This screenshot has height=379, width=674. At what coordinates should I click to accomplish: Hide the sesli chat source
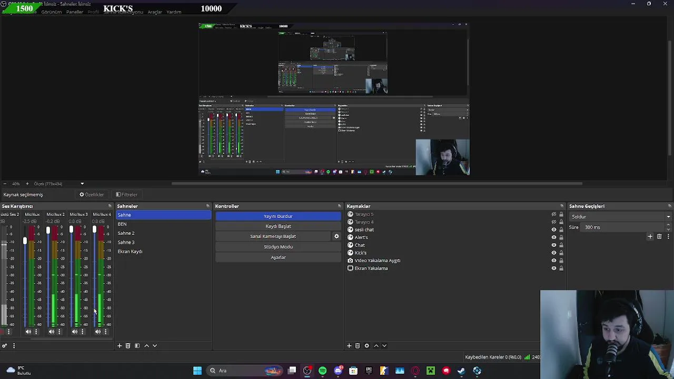pyautogui.click(x=553, y=230)
